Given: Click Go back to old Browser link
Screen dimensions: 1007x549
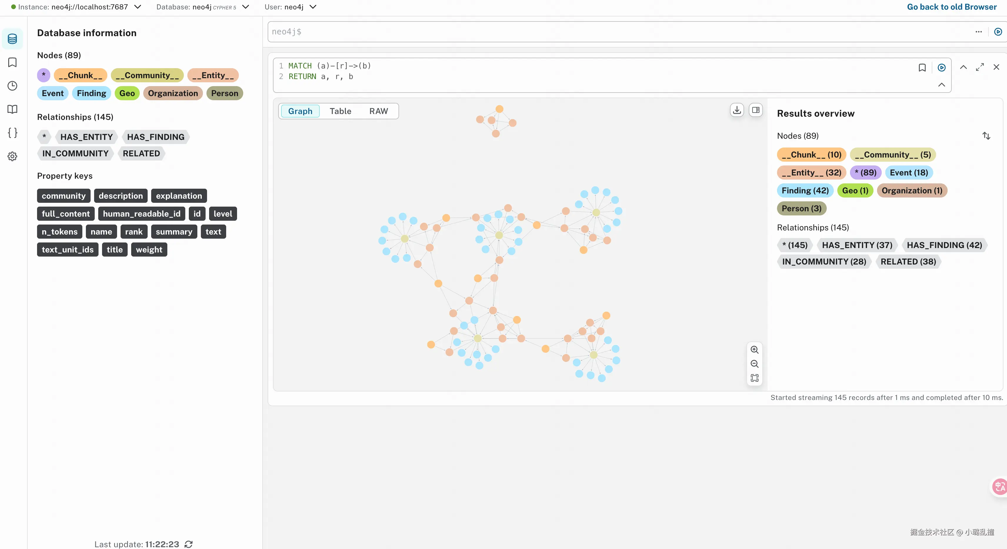Looking at the screenshot, I should (951, 7).
